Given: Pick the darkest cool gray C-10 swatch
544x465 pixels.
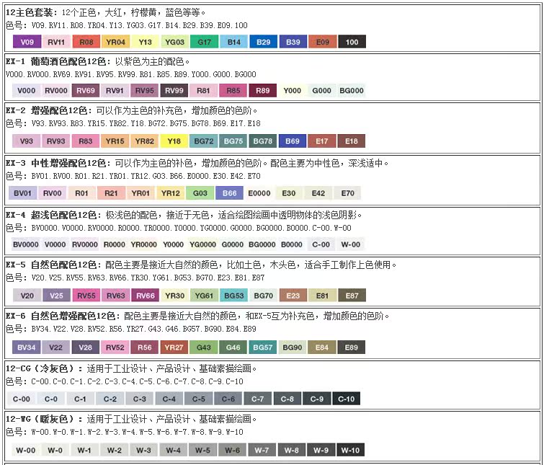Looking at the screenshot, I should point(347,399).
